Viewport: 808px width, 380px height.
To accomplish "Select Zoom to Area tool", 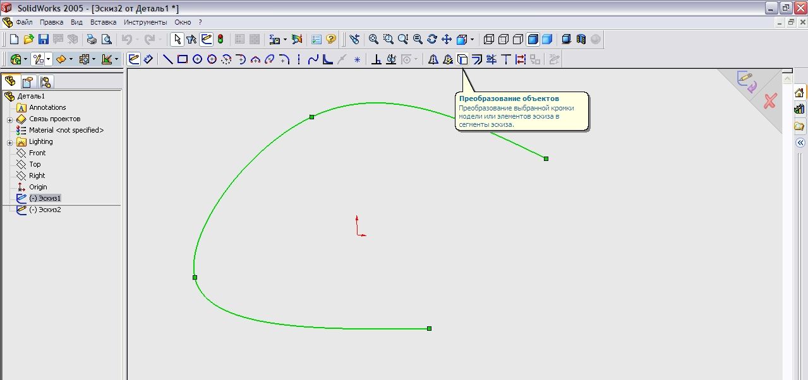I will (x=388, y=39).
